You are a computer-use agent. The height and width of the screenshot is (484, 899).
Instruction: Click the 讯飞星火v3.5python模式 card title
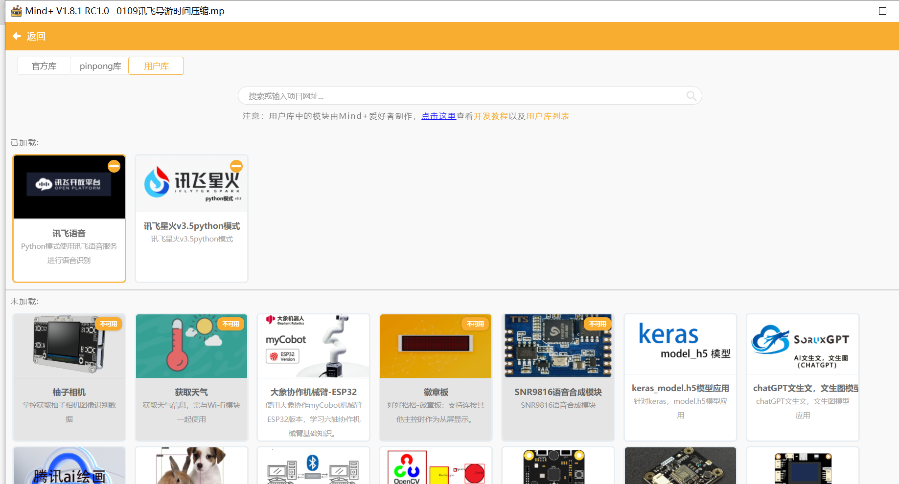[x=191, y=226]
